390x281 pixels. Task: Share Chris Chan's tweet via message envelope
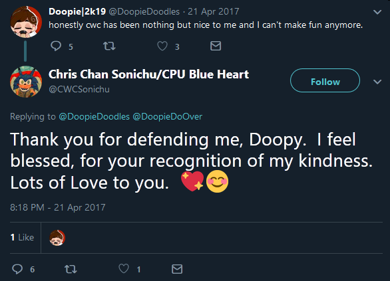[177, 269]
